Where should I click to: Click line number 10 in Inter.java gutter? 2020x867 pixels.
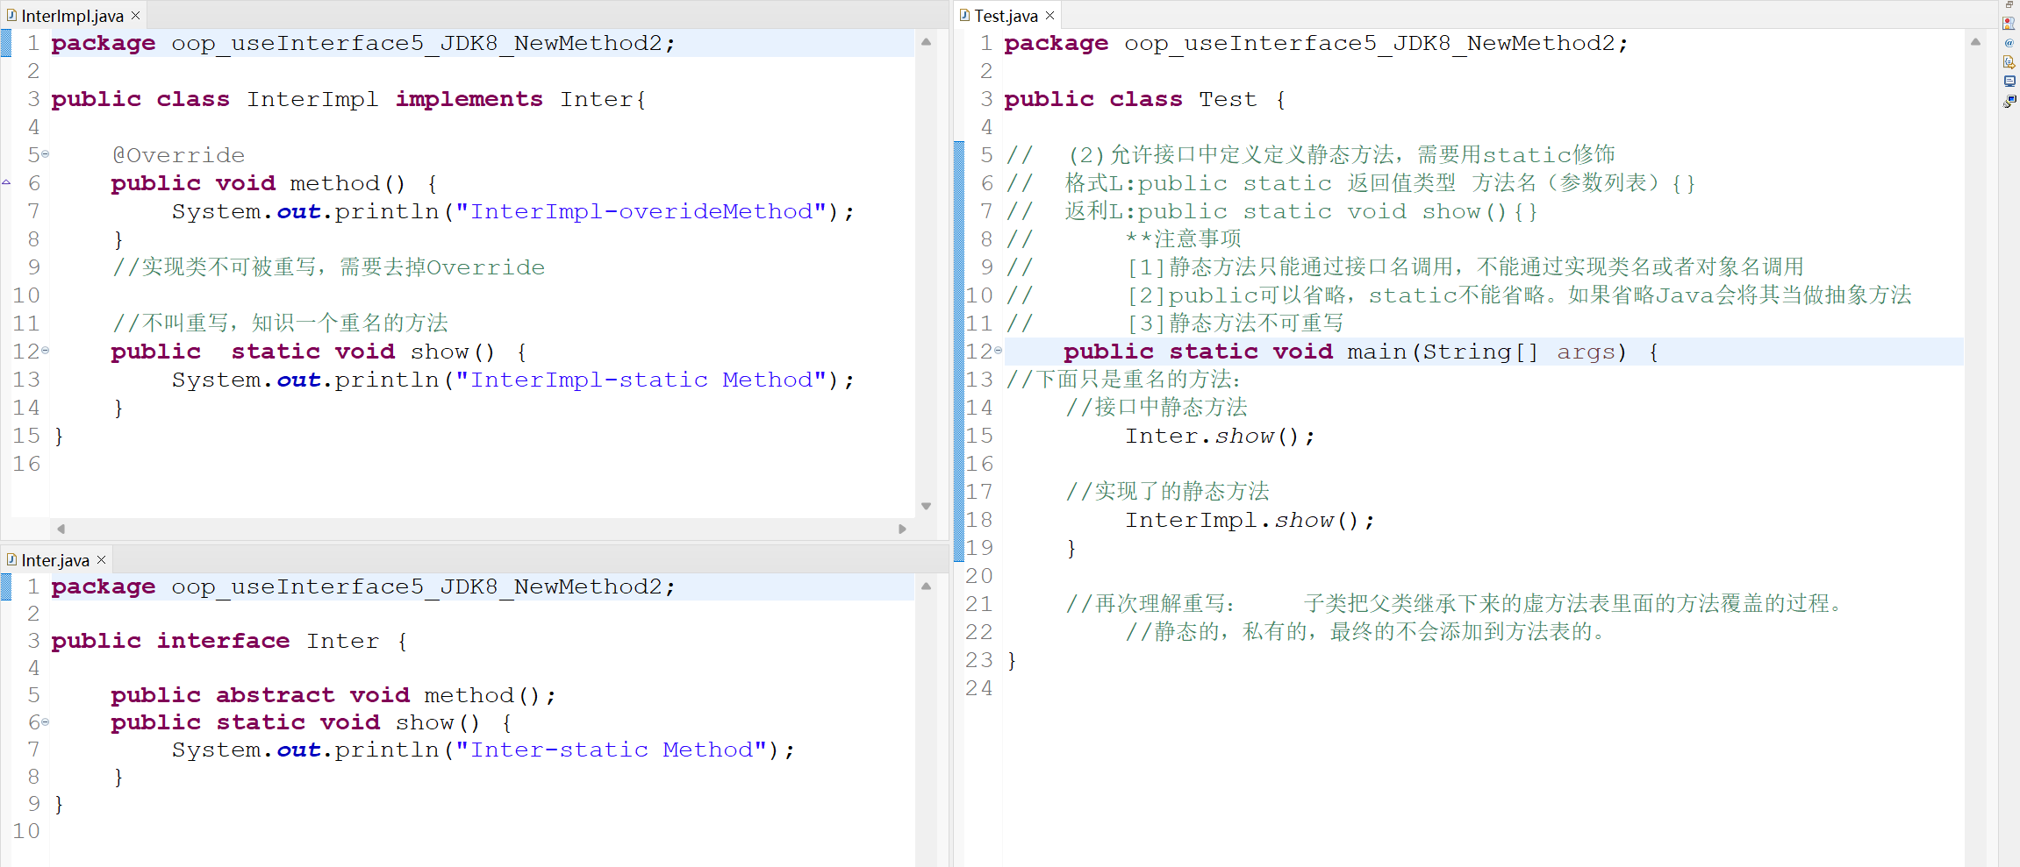26,831
